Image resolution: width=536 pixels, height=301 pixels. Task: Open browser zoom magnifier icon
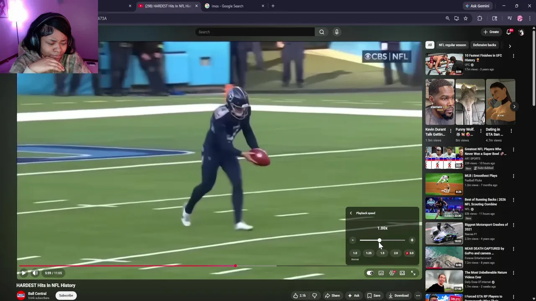(x=448, y=18)
